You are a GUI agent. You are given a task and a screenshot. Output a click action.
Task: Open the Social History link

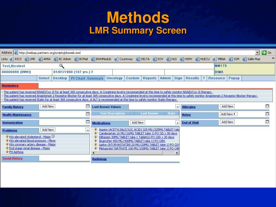(12, 158)
